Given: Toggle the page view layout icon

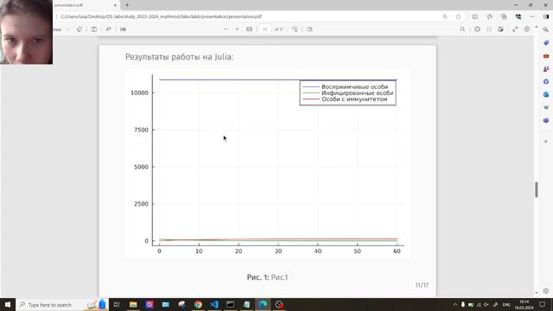Looking at the screenshot, I should [94, 29].
